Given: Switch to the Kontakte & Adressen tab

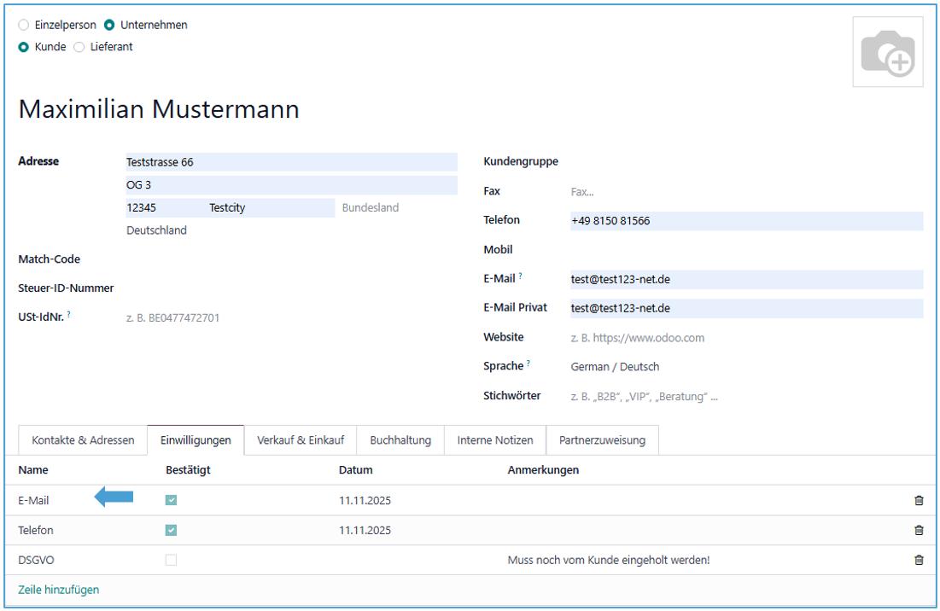Looking at the screenshot, I should pos(83,440).
